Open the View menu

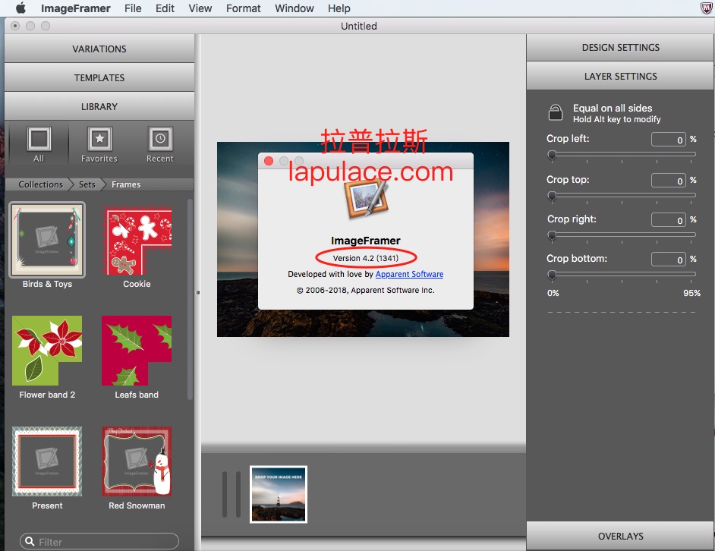coord(200,8)
